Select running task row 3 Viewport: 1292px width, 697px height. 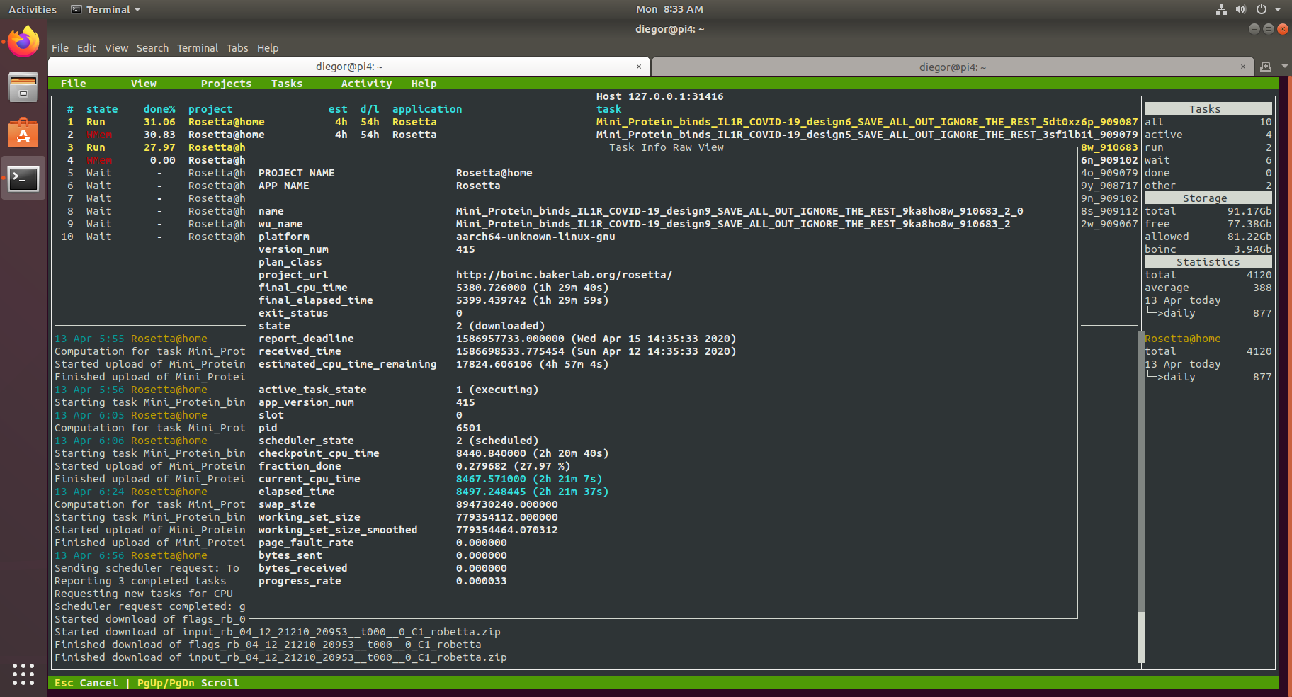click(150, 147)
